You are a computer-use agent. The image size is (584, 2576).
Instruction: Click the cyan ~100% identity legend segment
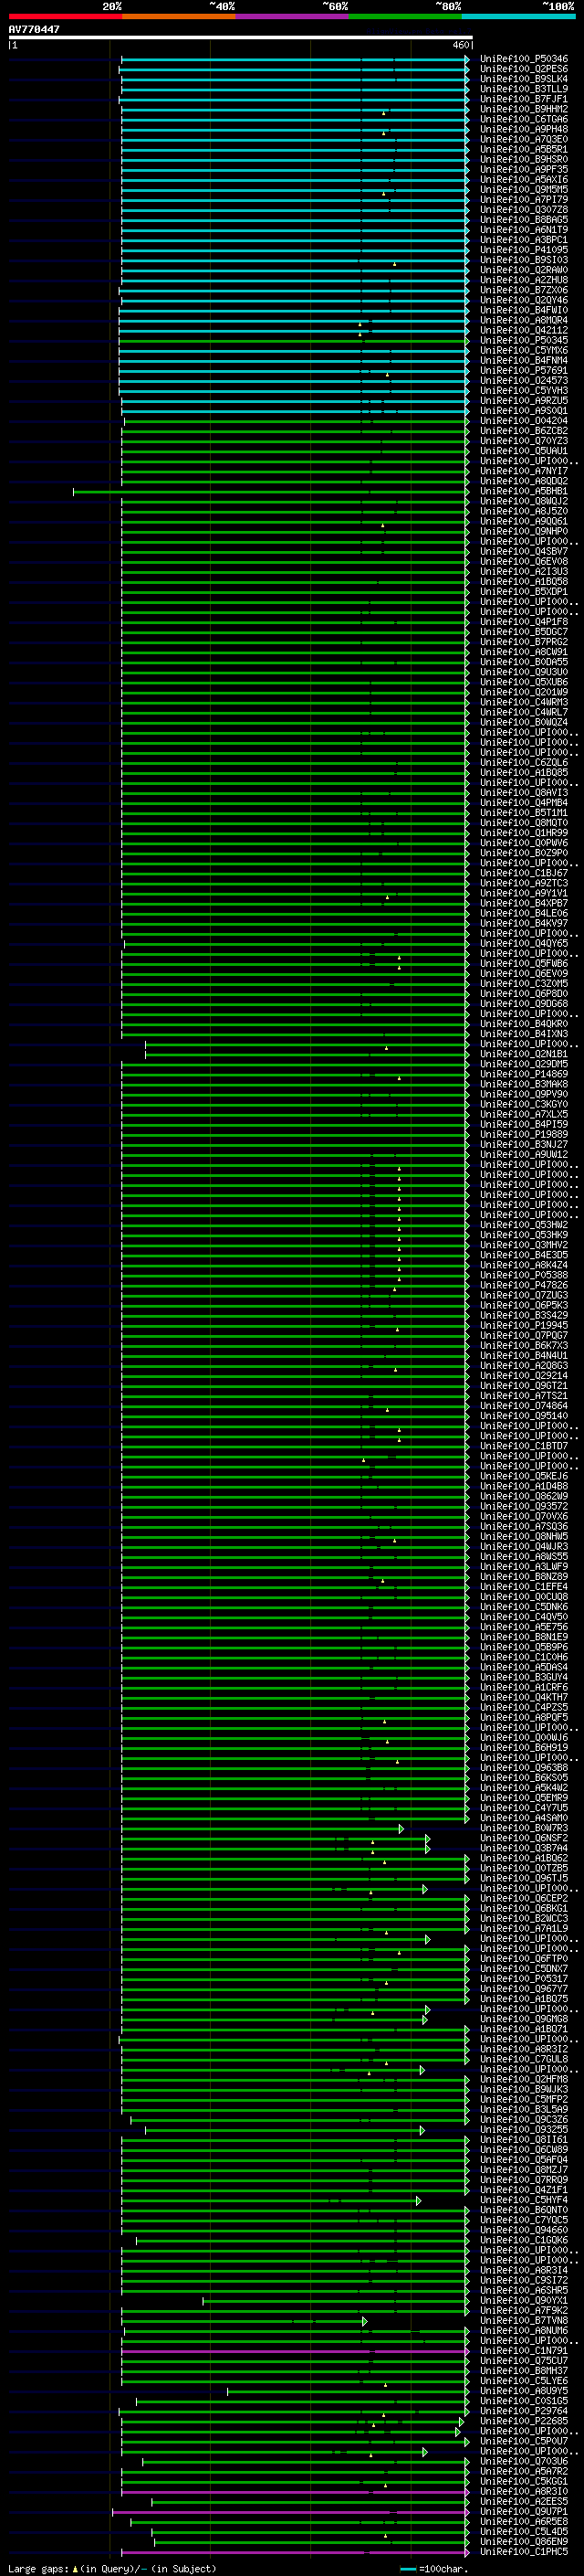(x=518, y=16)
